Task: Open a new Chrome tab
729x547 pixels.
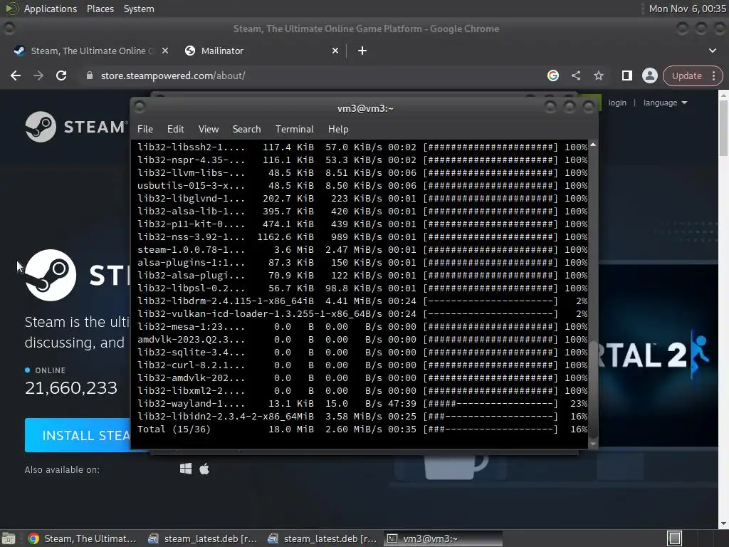Action: point(362,51)
